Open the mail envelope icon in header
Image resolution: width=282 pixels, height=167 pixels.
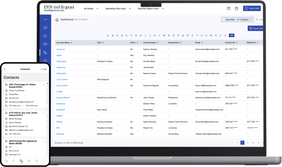[228, 8]
